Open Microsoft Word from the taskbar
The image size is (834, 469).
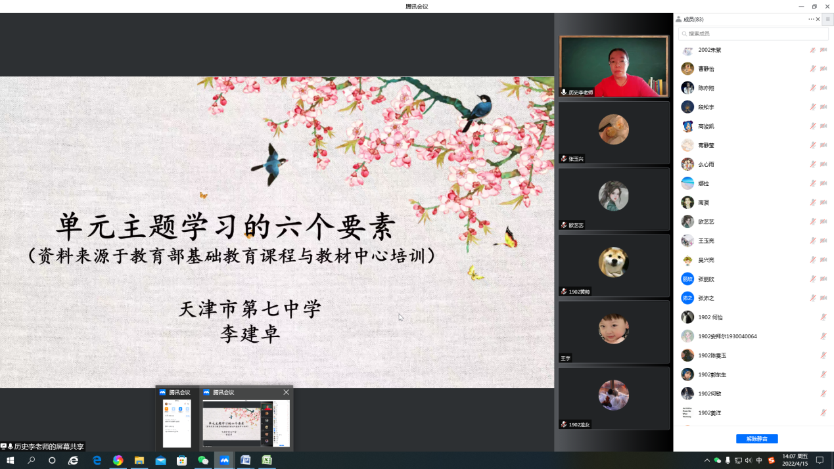click(x=245, y=460)
